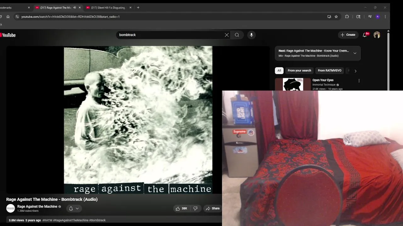Open the media controls icon in toolbar
Screen dimensions: 403x226
point(370,17)
